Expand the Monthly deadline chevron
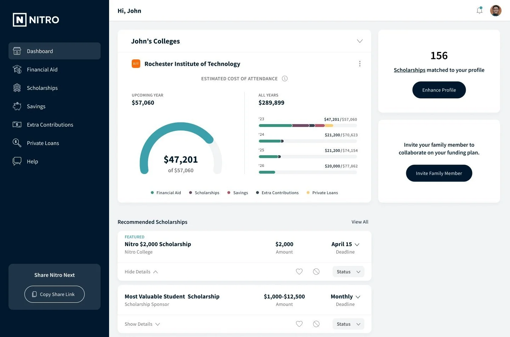Screen dimensions: 510x337 coord(358,297)
